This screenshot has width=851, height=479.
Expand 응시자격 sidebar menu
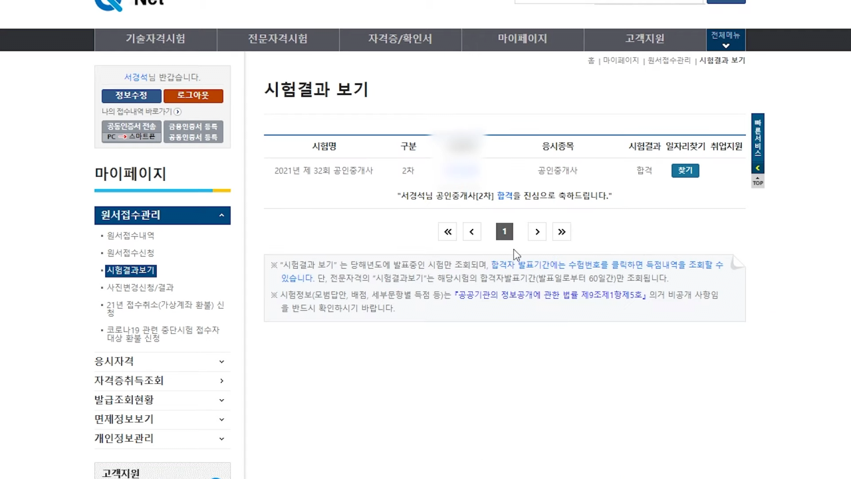[x=221, y=361]
